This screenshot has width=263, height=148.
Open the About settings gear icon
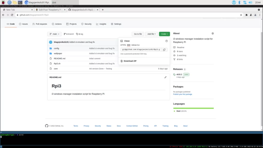click(212, 33)
